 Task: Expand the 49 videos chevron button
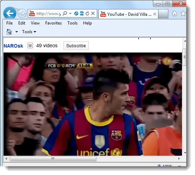coord(30,45)
